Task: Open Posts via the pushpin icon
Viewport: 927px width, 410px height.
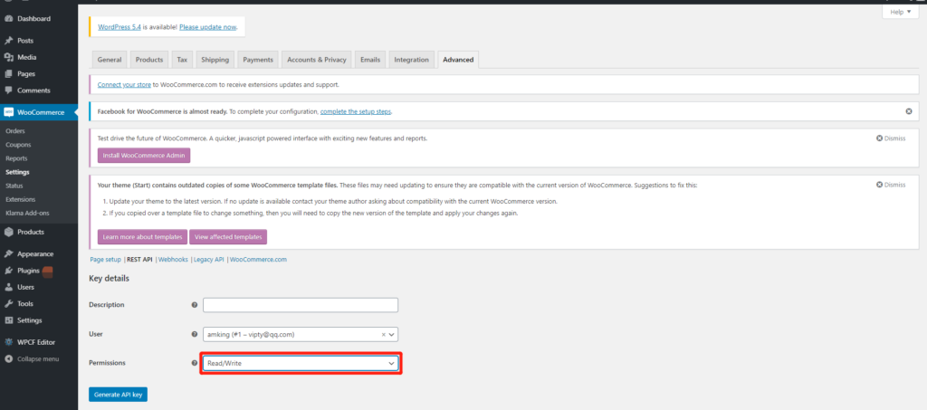Action: 8,41
